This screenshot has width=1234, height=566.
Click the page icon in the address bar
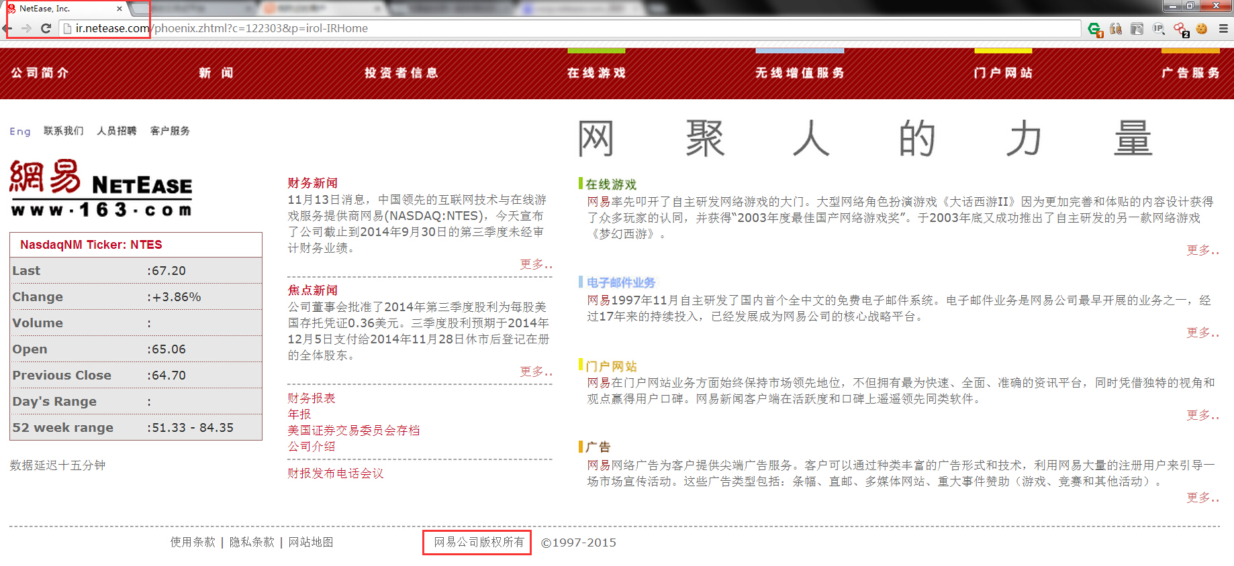pyautogui.click(x=67, y=28)
